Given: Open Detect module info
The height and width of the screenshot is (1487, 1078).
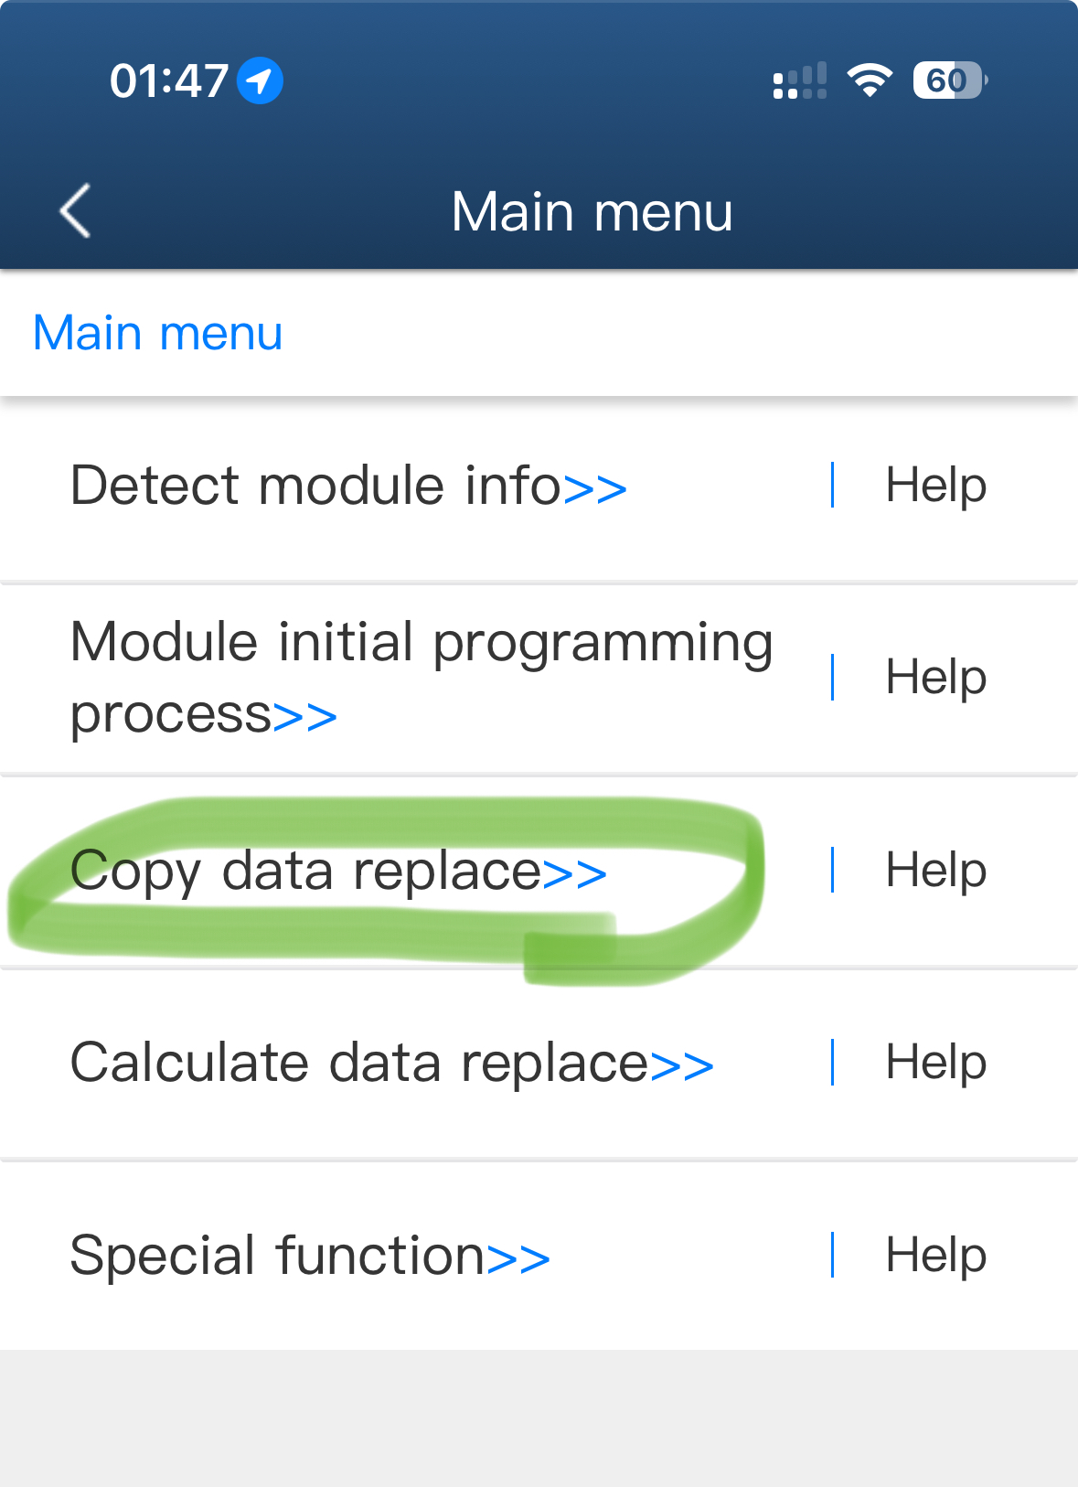Looking at the screenshot, I should [x=315, y=485].
